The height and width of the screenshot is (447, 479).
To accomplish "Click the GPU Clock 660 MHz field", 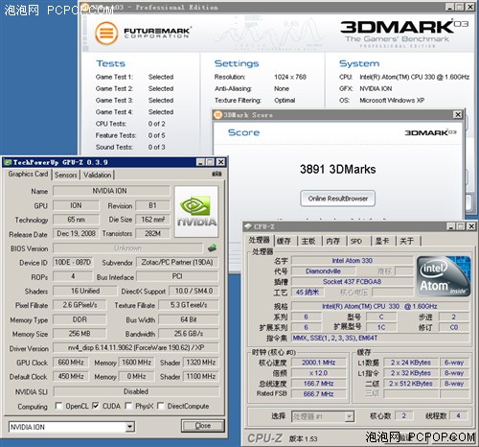I will point(71,363).
